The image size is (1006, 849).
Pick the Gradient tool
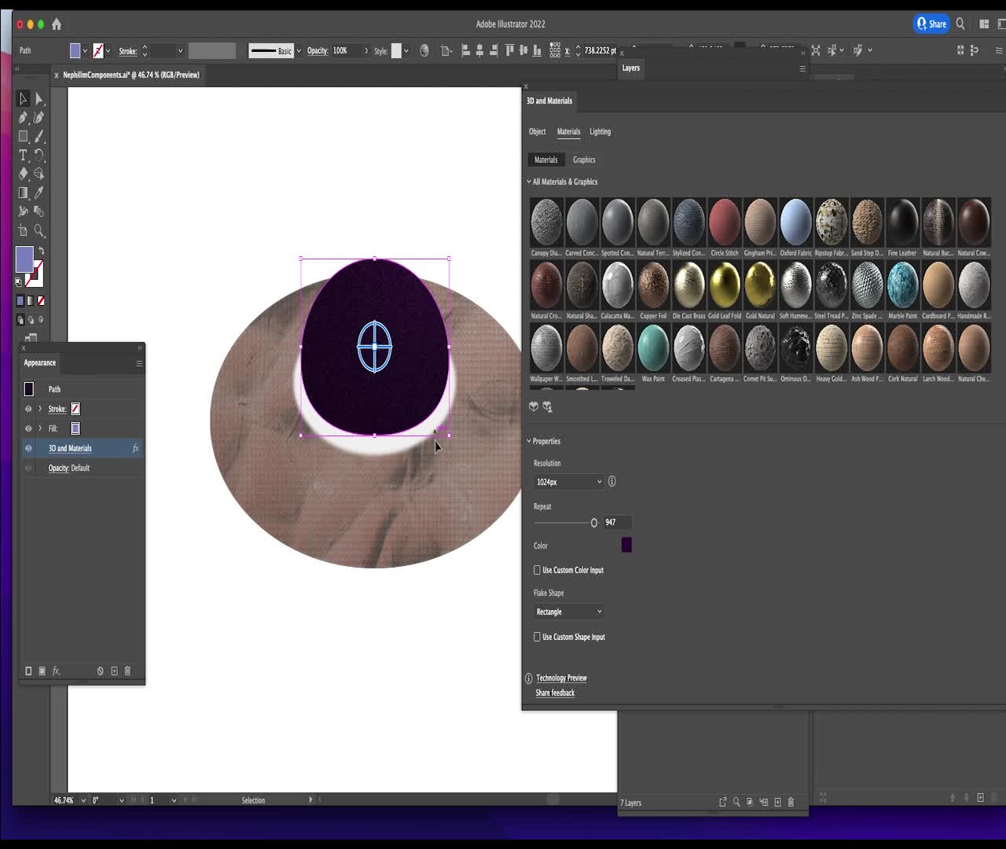pos(24,193)
